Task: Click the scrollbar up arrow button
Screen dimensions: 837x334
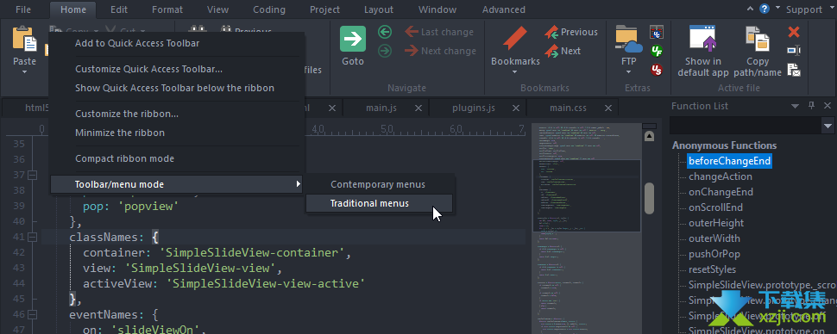Action: pos(649,136)
